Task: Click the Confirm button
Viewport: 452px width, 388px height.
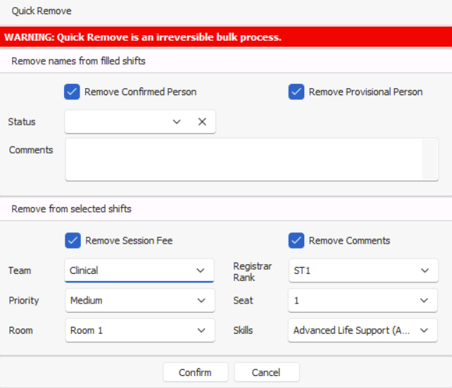Action: click(195, 373)
